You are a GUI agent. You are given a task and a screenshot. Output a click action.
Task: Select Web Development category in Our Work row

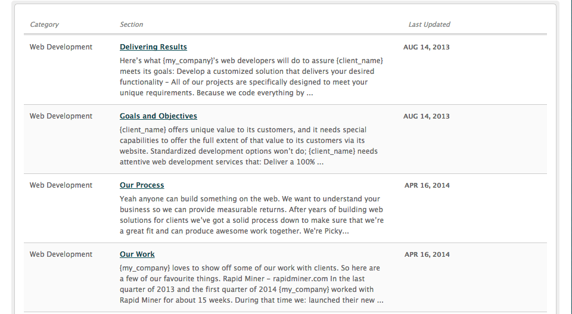pyautogui.click(x=61, y=254)
